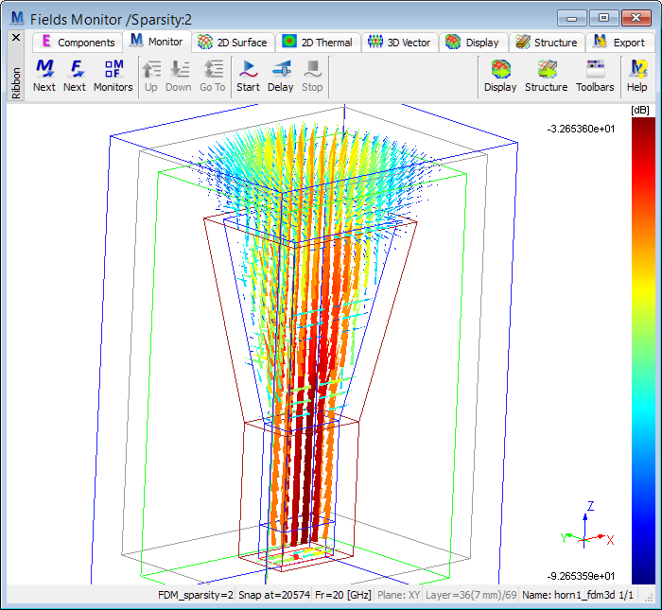Viewport: 662px width, 610px height.
Task: Switch to the 2D Surface tab
Action: [234, 43]
